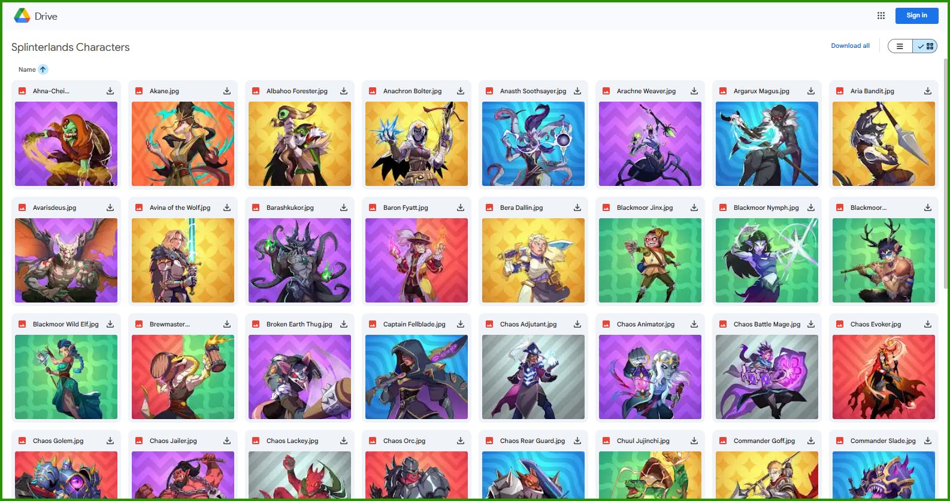This screenshot has width=950, height=501.
Task: Download Commander Slade.jpg
Action: [928, 441]
